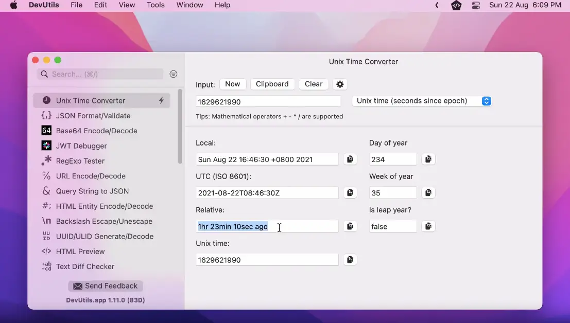Open the View menu
Image resolution: width=570 pixels, height=323 pixels.
(x=127, y=5)
